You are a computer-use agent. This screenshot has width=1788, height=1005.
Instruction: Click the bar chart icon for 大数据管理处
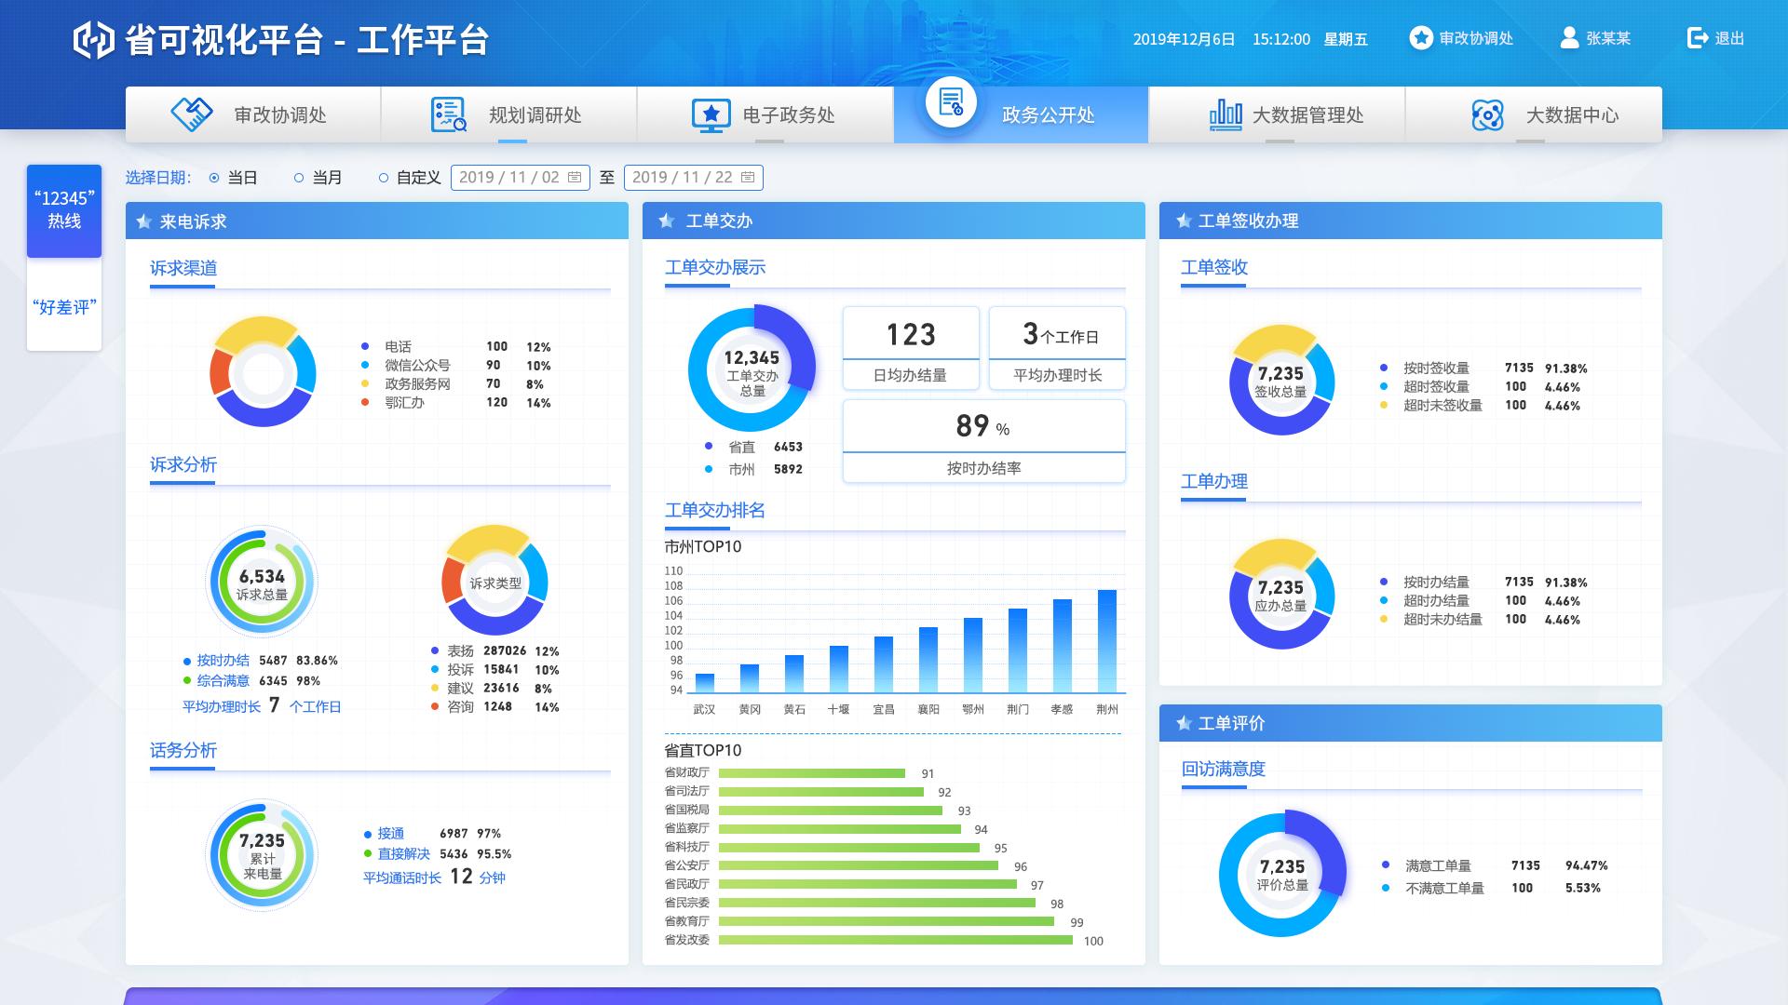(x=1225, y=114)
